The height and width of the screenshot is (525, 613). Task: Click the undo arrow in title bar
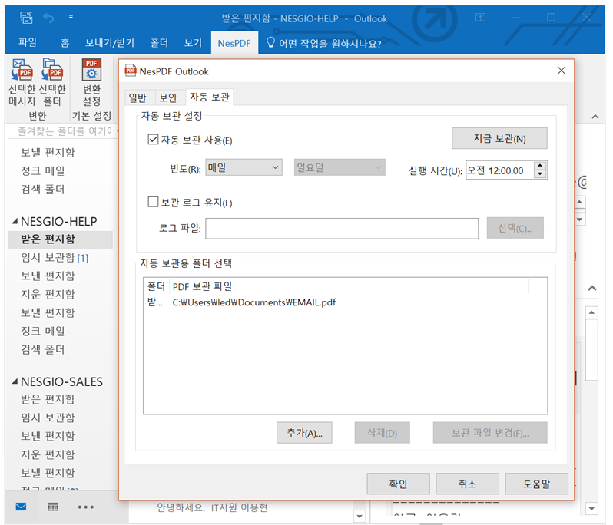(x=49, y=18)
